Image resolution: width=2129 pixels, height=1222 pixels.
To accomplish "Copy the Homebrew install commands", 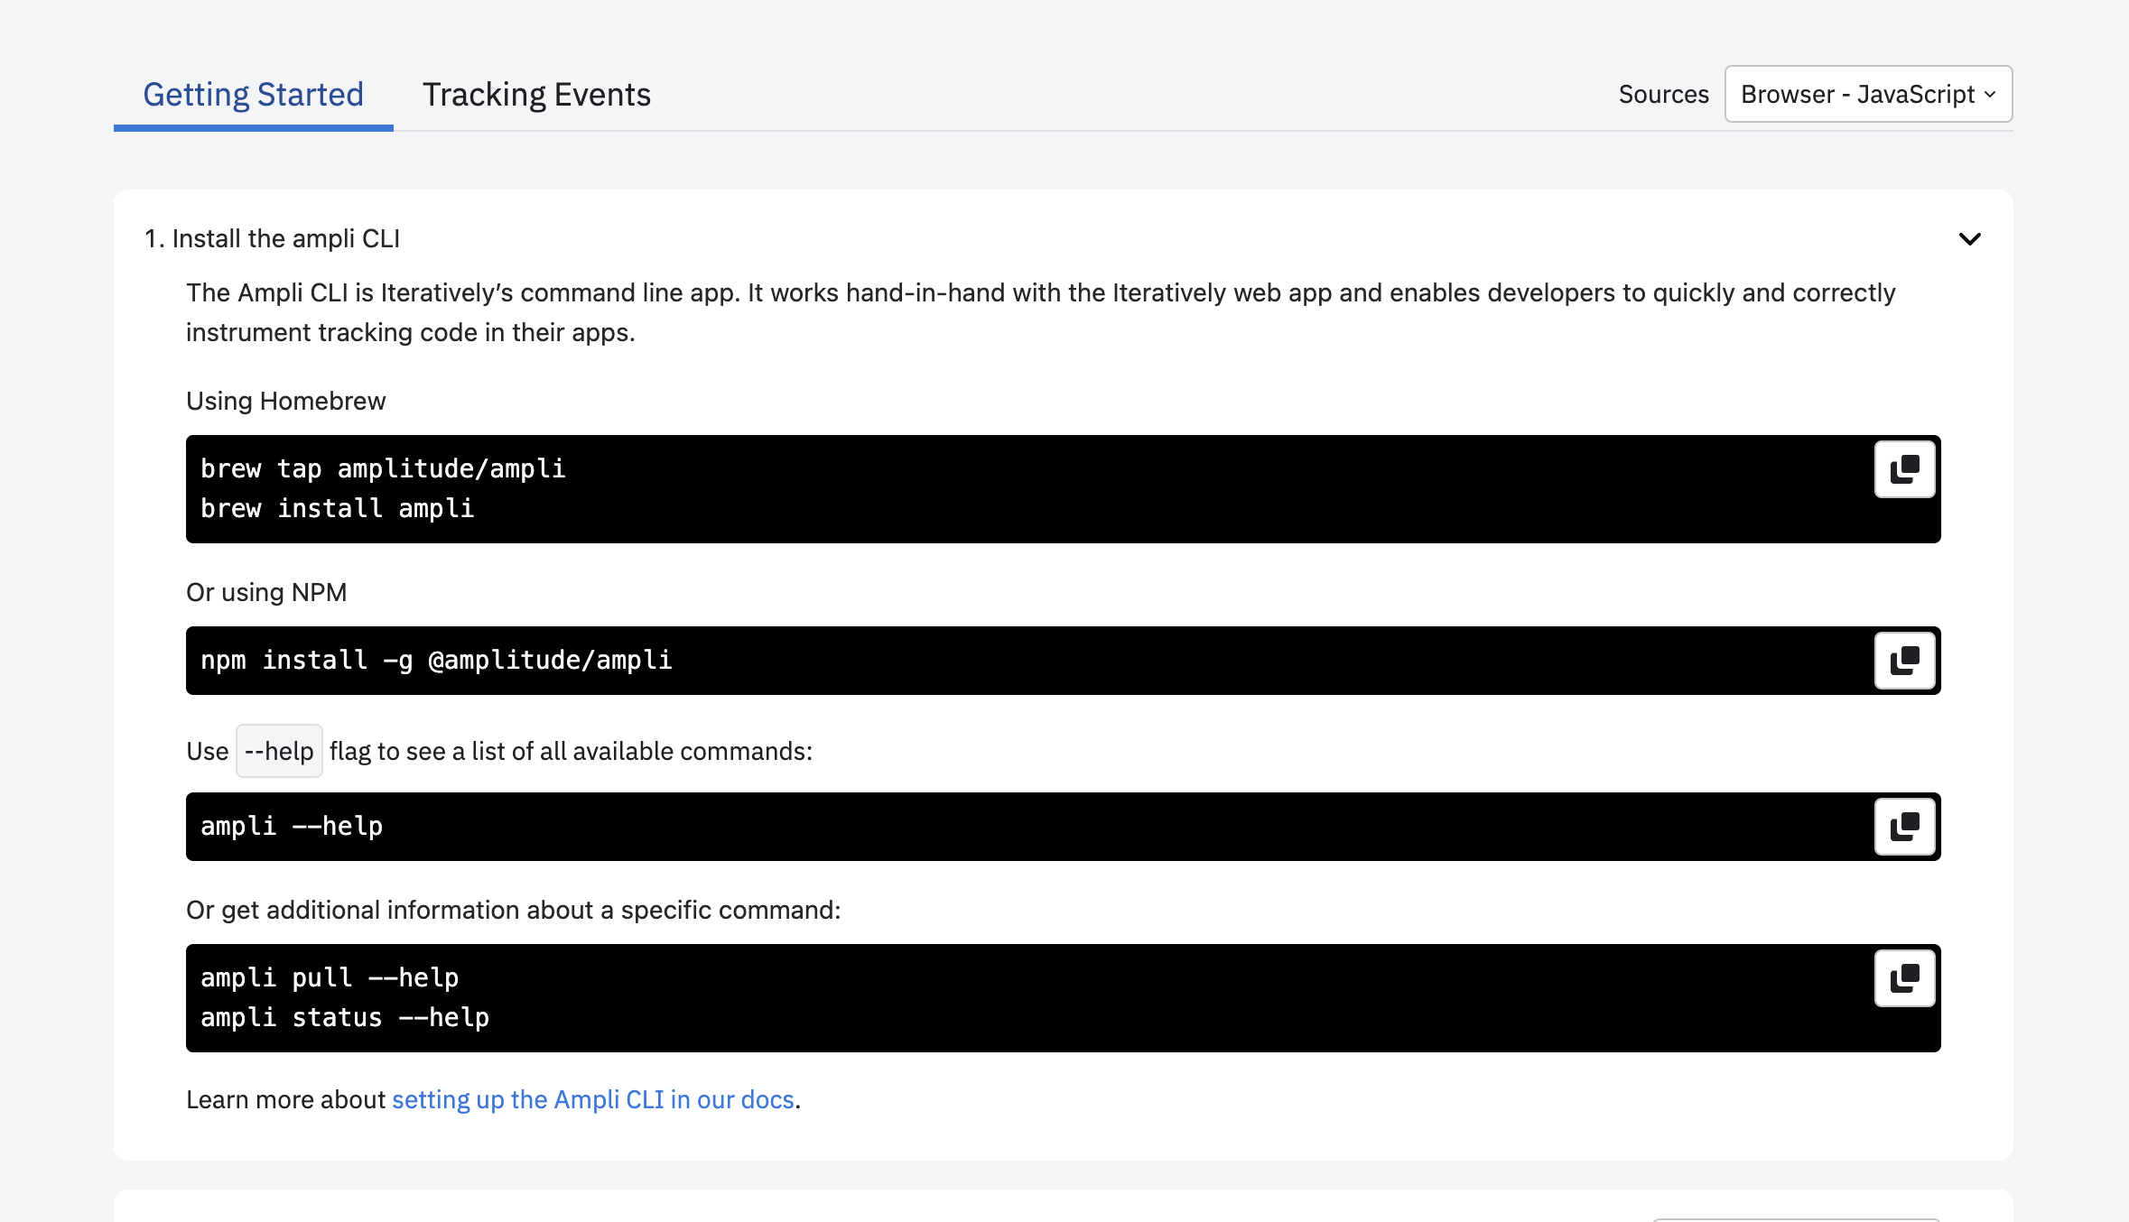I will click(x=1904, y=469).
